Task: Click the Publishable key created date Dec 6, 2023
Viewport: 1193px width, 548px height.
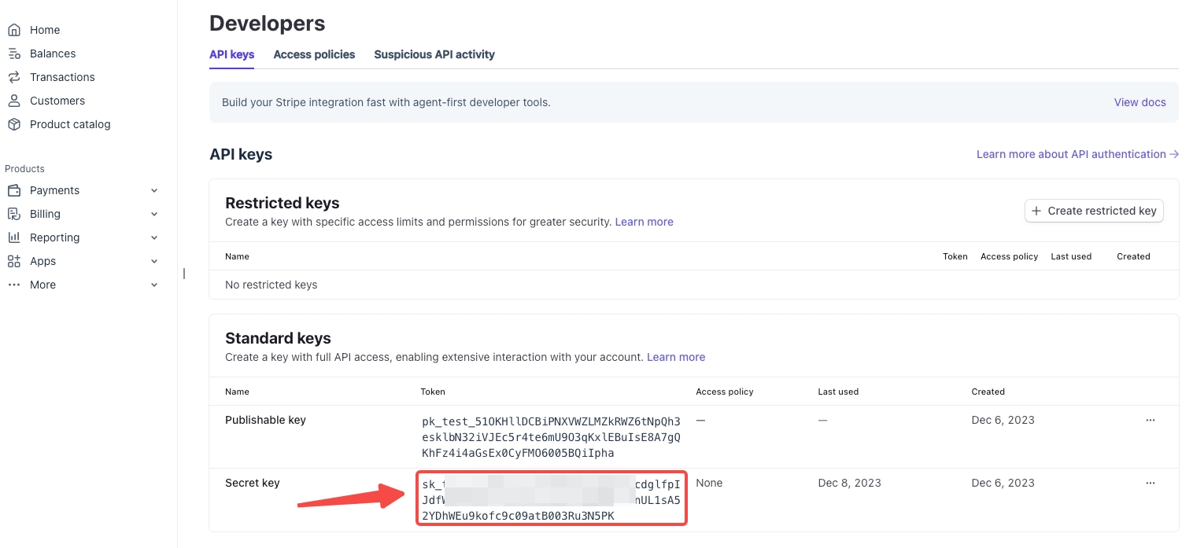Action: pos(1003,420)
